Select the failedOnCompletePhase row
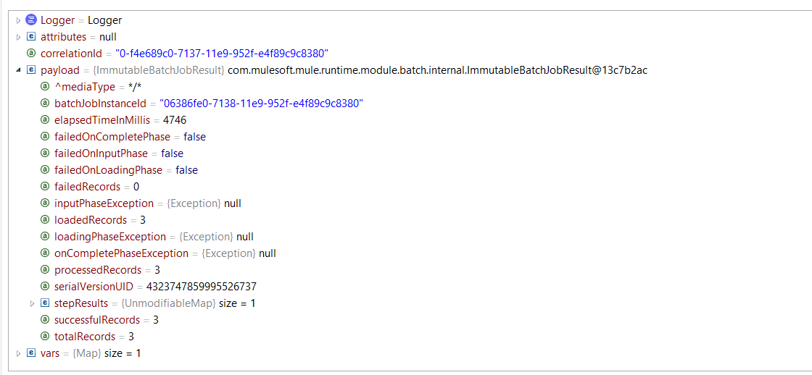The image size is (812, 375). (x=112, y=137)
